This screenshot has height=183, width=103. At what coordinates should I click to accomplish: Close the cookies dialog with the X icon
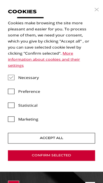(x=97, y=10)
